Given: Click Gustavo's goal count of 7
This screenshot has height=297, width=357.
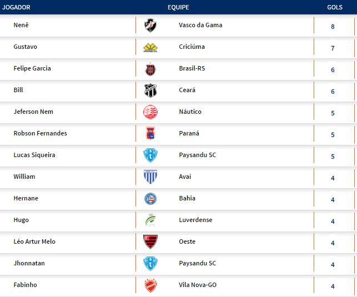Looking at the screenshot, I should pyautogui.click(x=333, y=48).
